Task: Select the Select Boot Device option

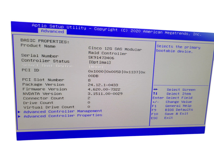Action: point(47,66)
